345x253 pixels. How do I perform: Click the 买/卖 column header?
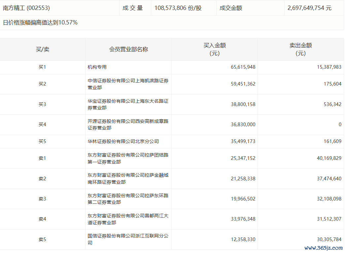[x=43, y=50]
